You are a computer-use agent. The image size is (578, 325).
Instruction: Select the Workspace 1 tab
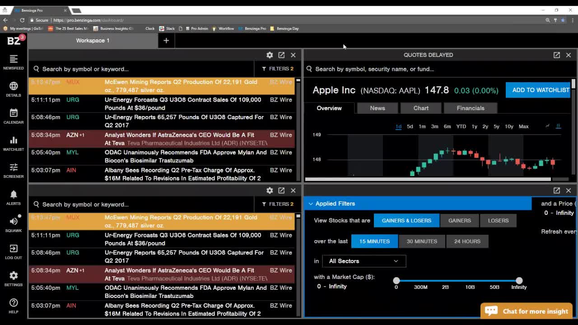pos(93,41)
